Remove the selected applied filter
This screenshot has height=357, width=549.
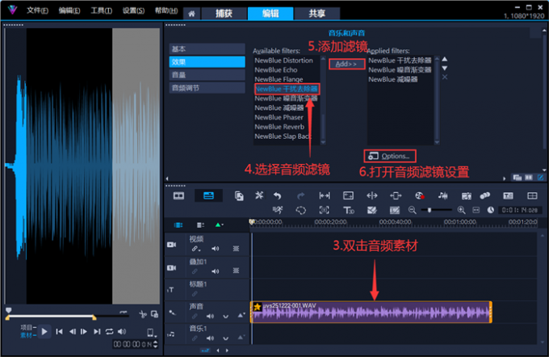pos(444,77)
